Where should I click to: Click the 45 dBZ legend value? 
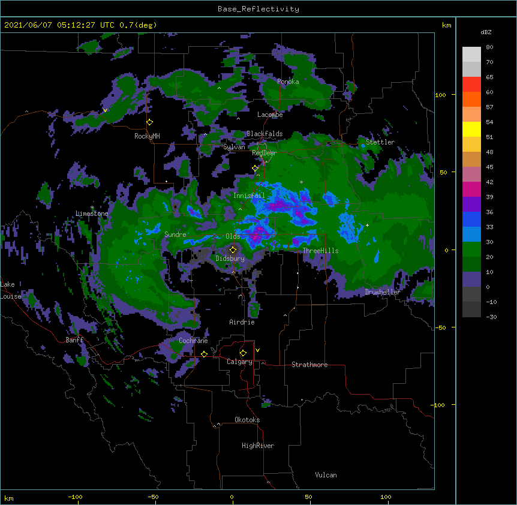click(489, 167)
